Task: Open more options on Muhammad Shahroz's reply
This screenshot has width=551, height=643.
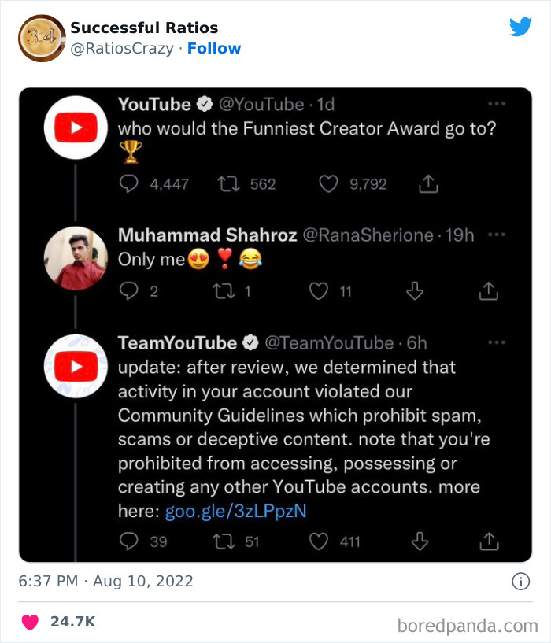Action: click(496, 235)
